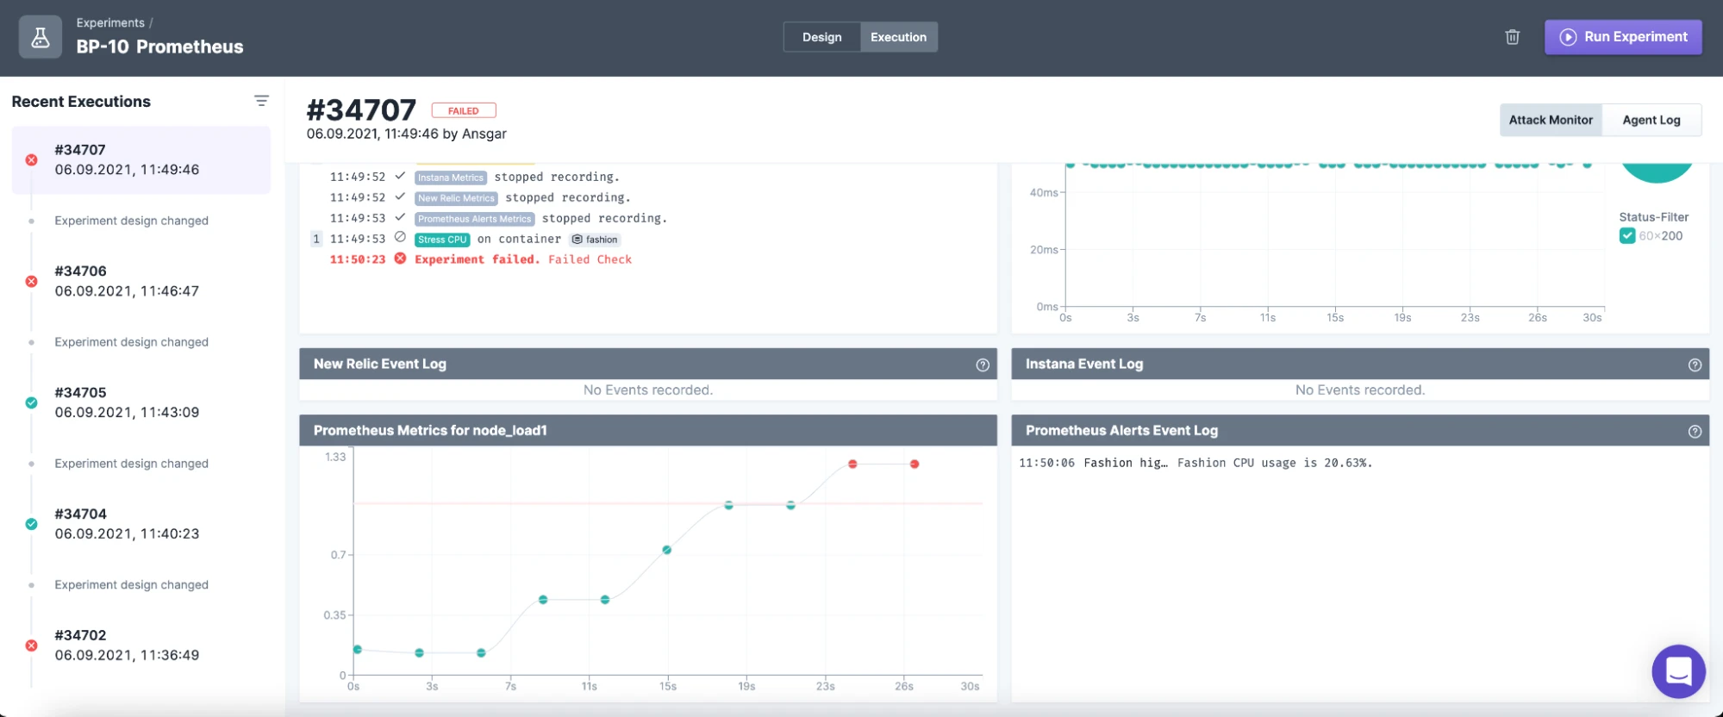1723x717 pixels.
Task: Open help icon for Prometheus Alerts Event Log
Action: pyautogui.click(x=1695, y=431)
